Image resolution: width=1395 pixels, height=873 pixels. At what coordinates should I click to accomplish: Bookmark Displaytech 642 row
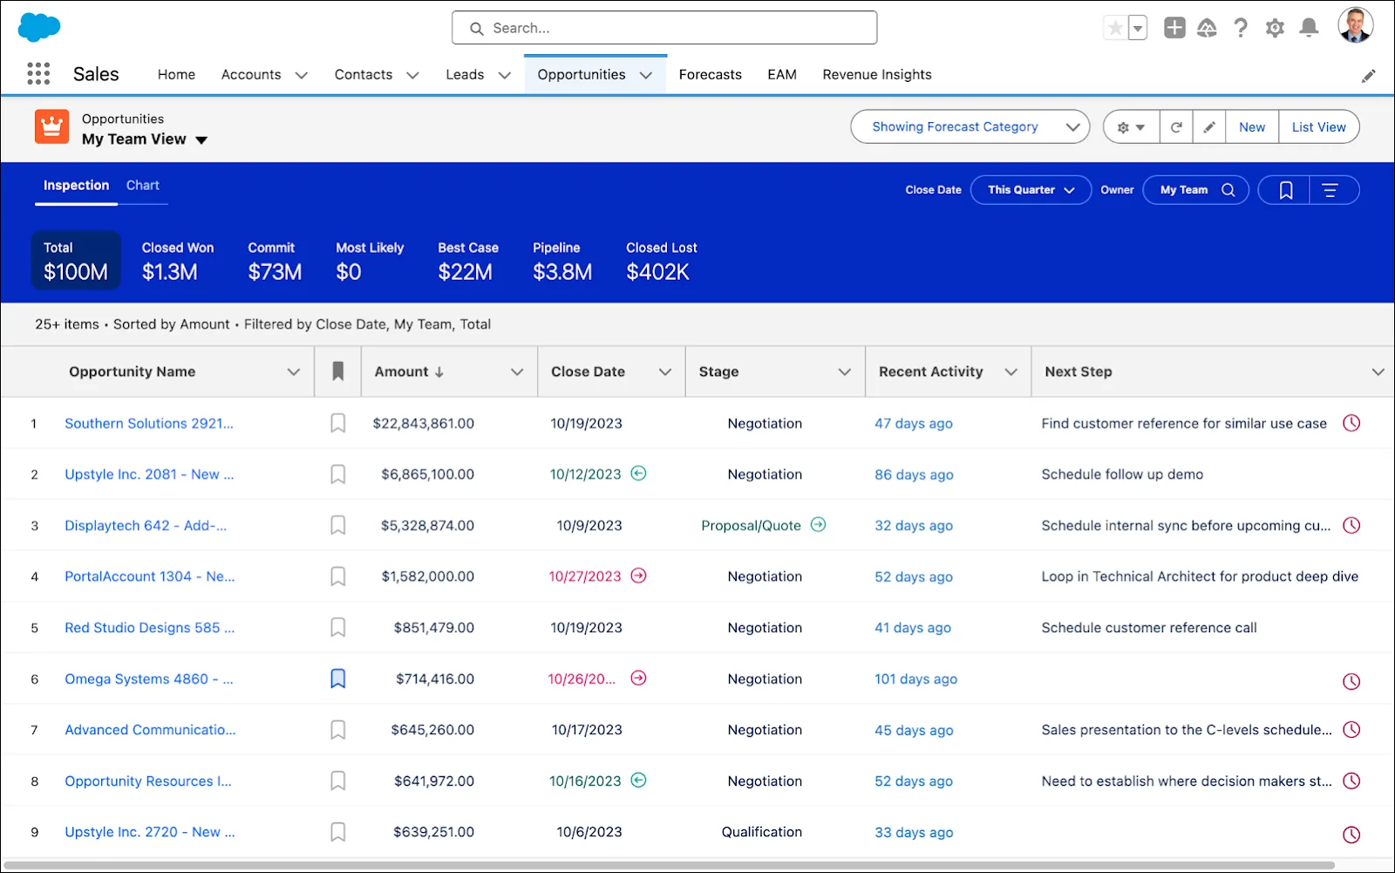pos(338,525)
